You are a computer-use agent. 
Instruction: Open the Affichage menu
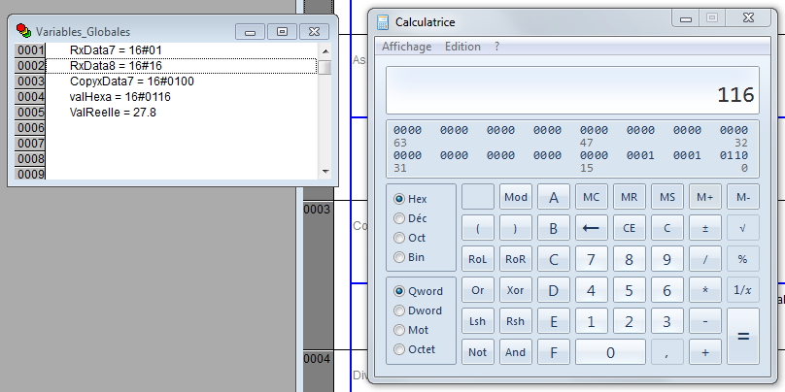pyautogui.click(x=406, y=47)
